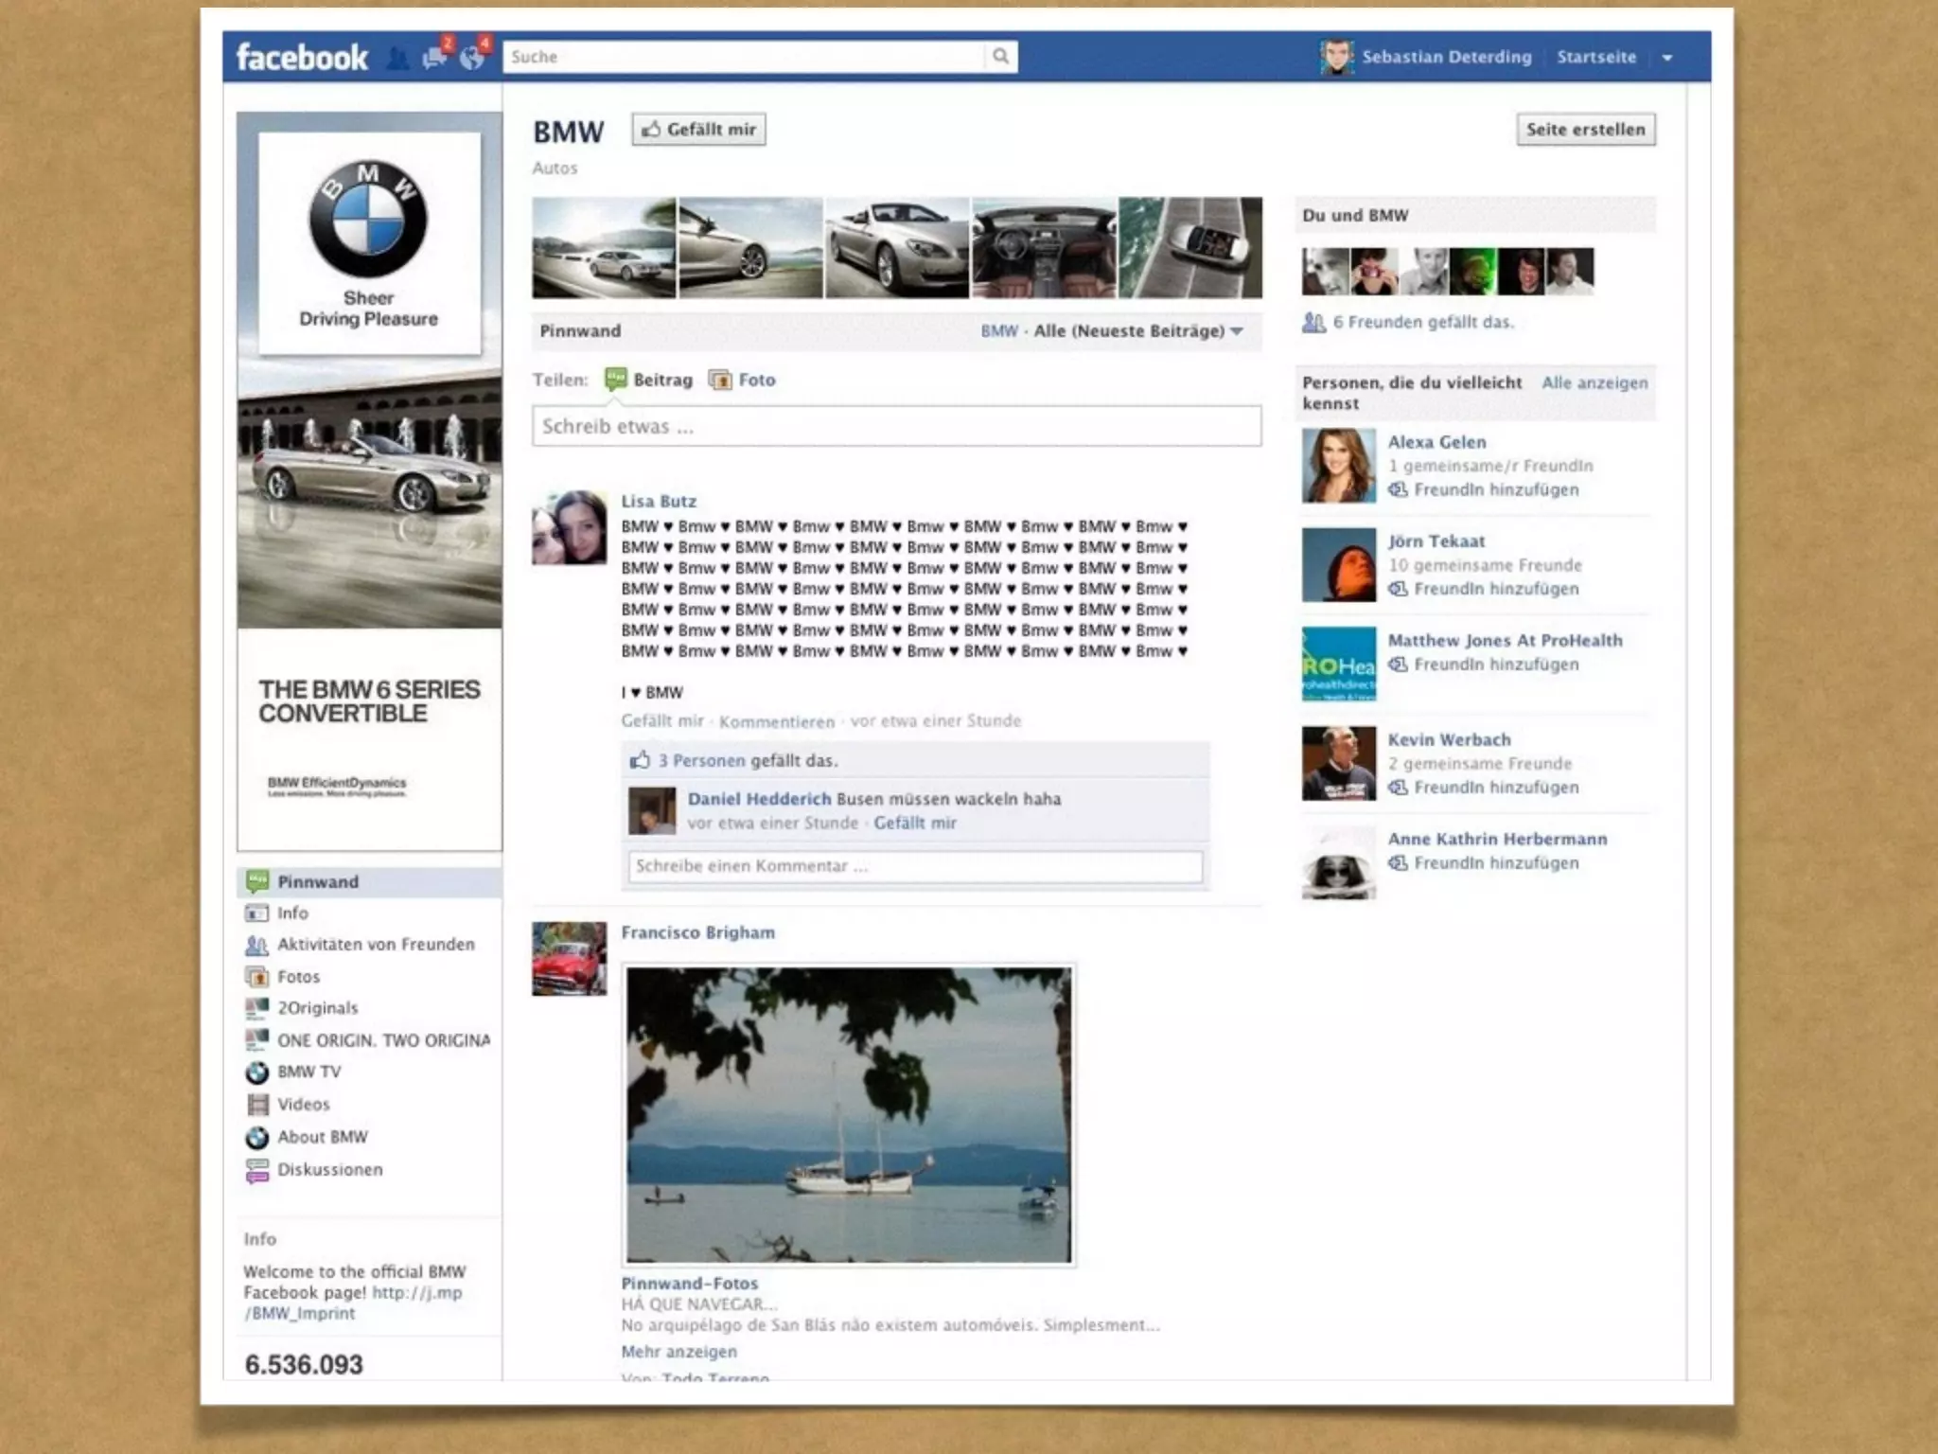Like Lisa Butz's post
This screenshot has height=1454, width=1938.
pos(661,721)
